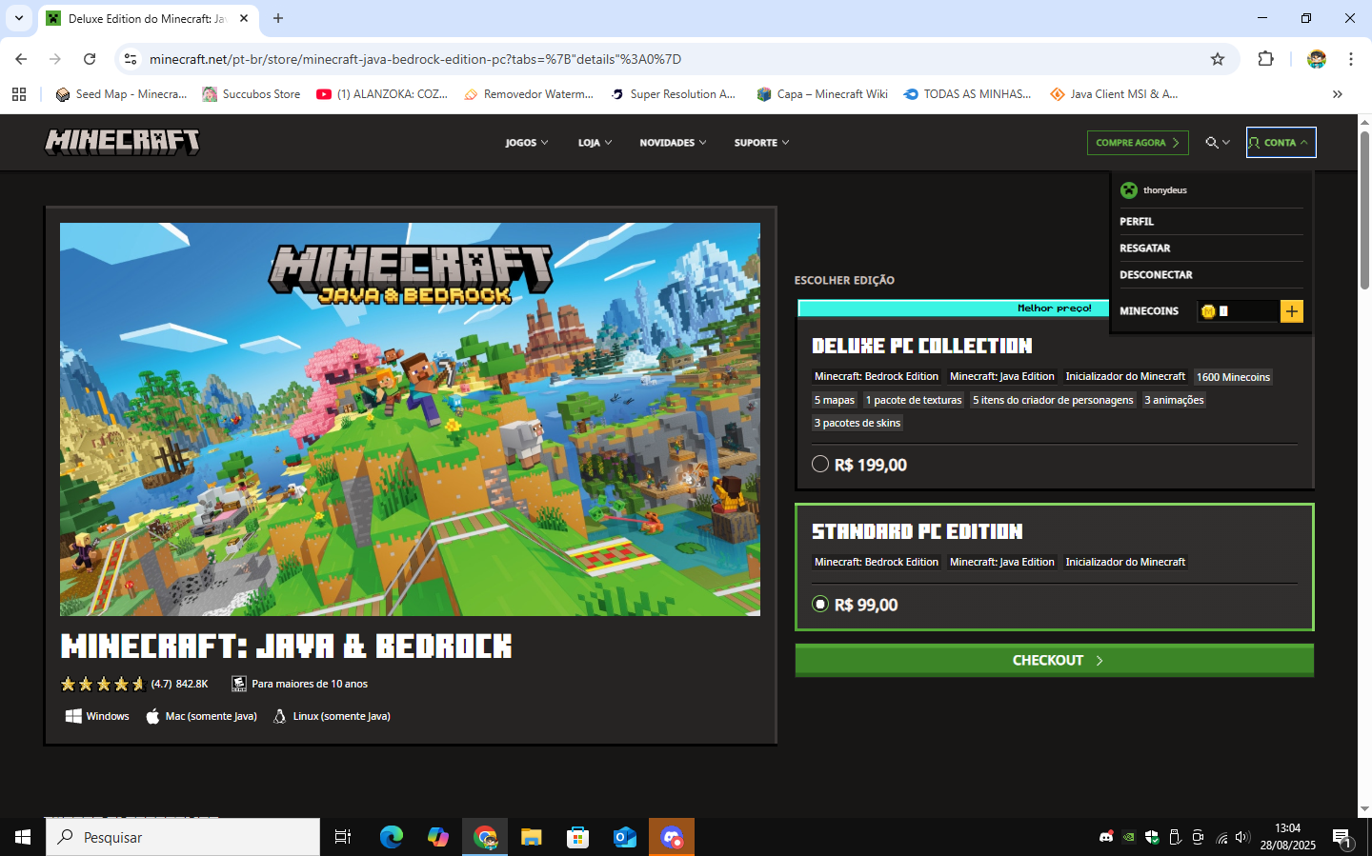Open the site search magnifier icon

tap(1212, 142)
